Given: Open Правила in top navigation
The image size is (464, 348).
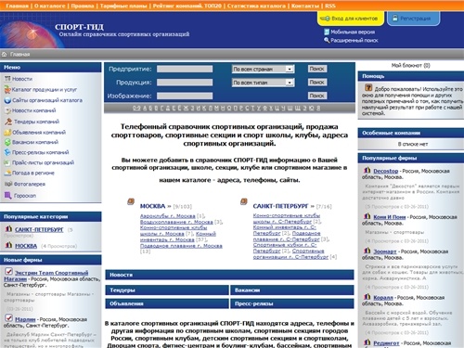Looking at the screenshot, I should pyautogui.click(x=83, y=6).
